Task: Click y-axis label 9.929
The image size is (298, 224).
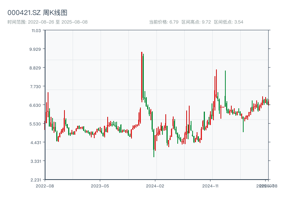Action: (35, 49)
